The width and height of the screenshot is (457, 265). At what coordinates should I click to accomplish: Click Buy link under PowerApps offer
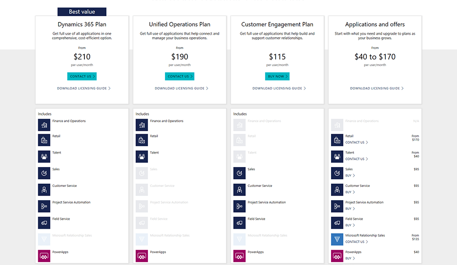pos(350,258)
